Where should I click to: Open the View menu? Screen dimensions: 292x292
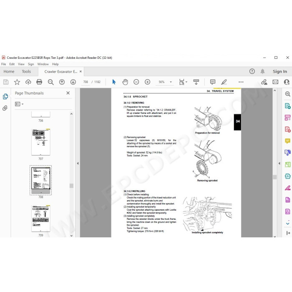[21, 64]
